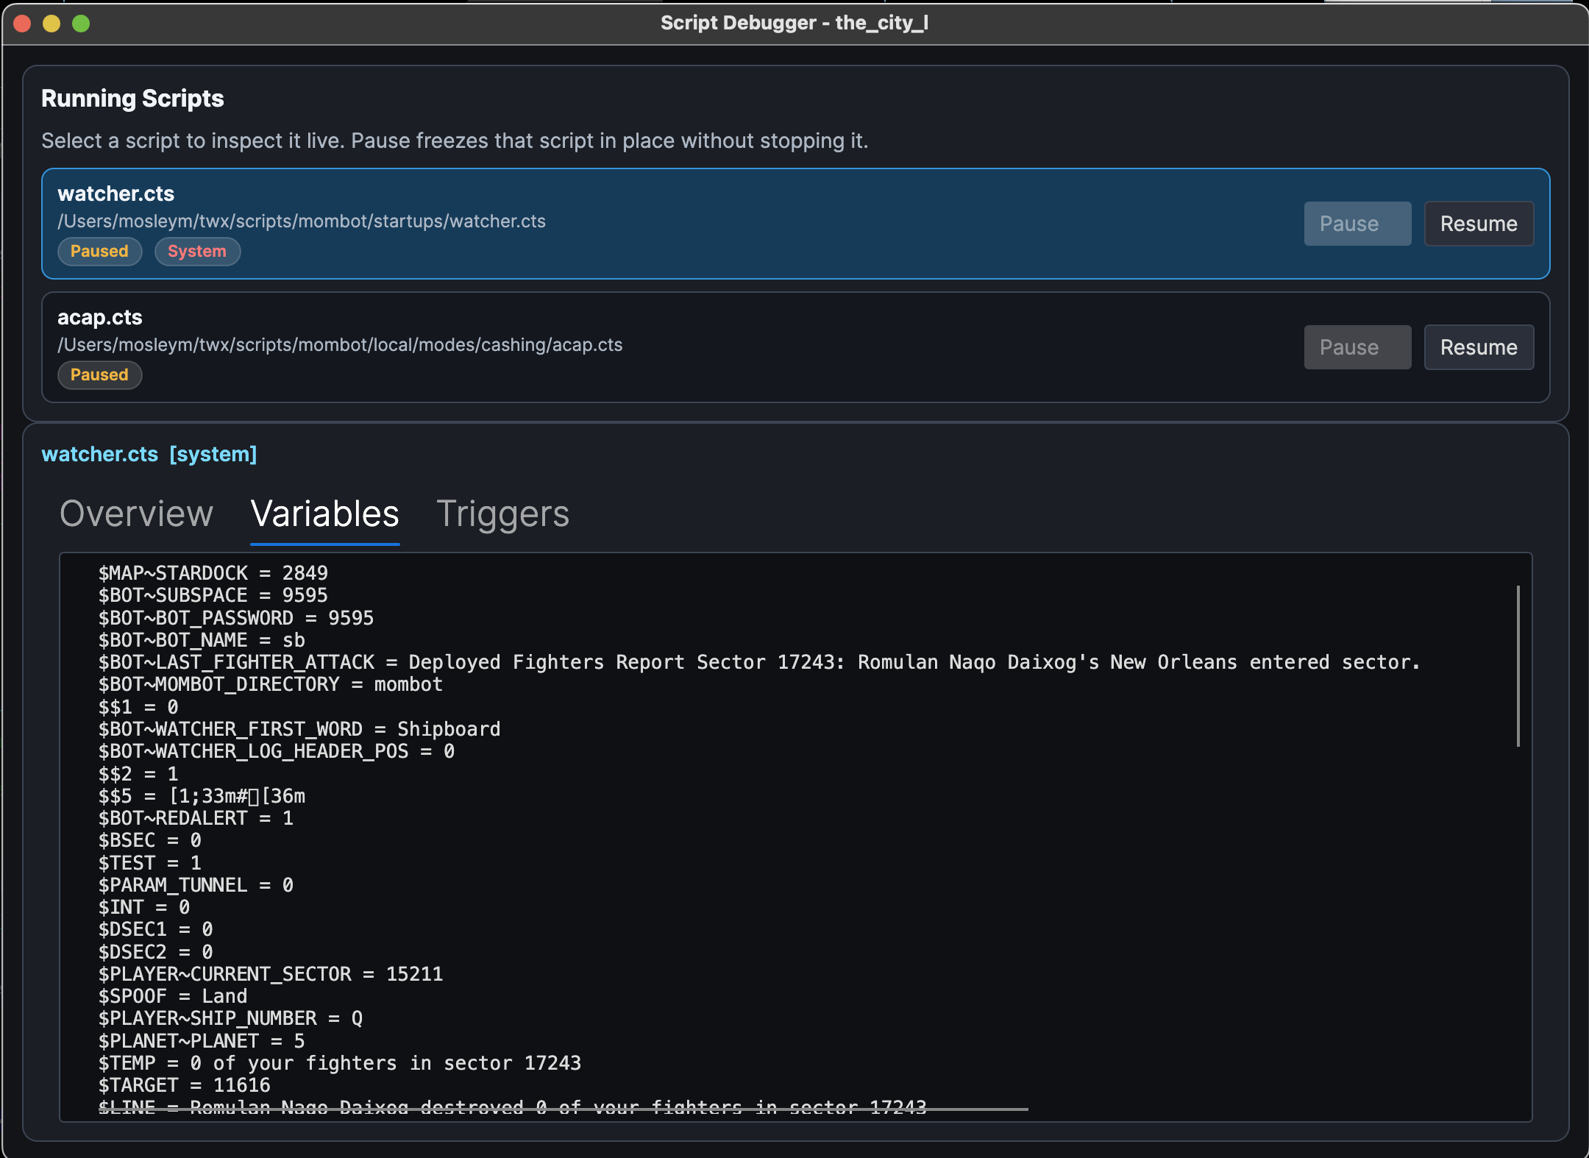Click the $PLAYER~SHIP_NUMBER = Q line
This screenshot has height=1158, width=1589.
(x=231, y=1018)
